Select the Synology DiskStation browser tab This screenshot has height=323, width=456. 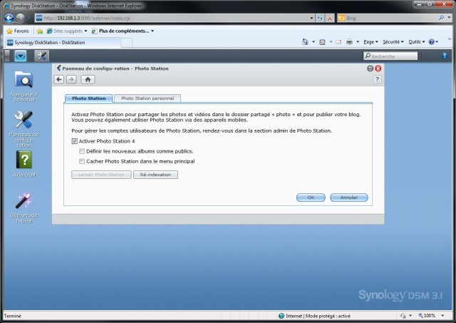click(x=63, y=43)
